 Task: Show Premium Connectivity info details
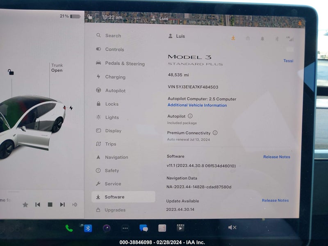[215, 132]
